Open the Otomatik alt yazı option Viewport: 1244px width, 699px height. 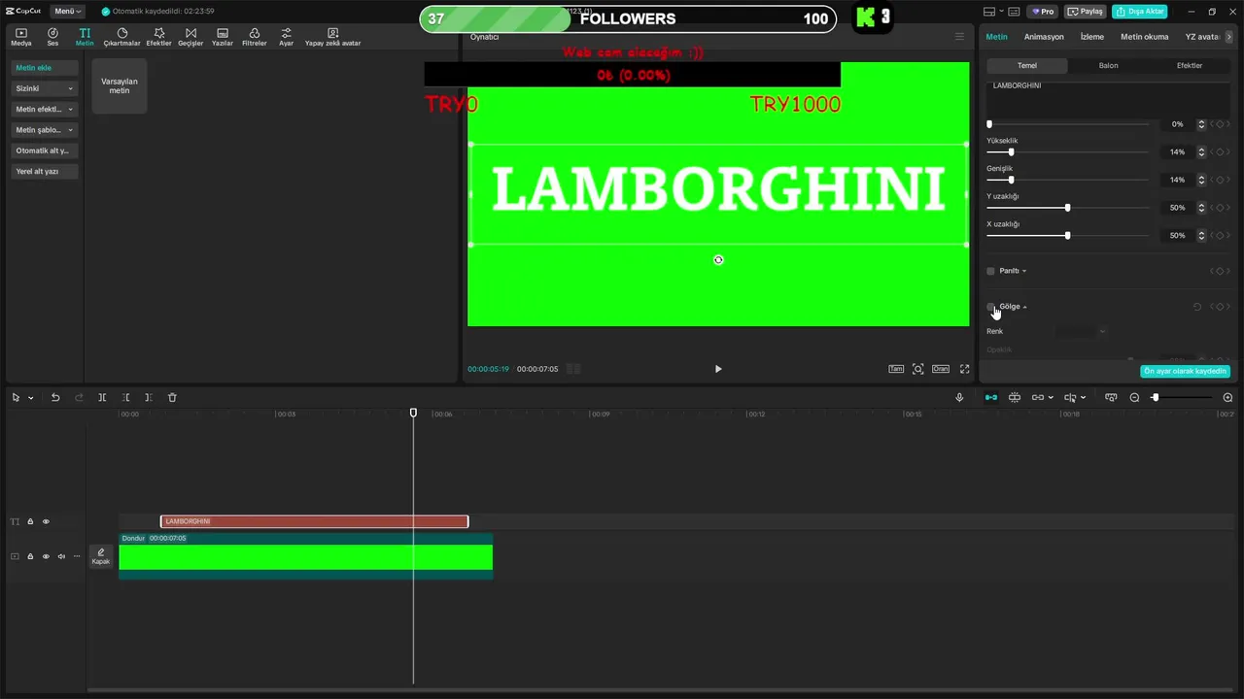coord(43,150)
